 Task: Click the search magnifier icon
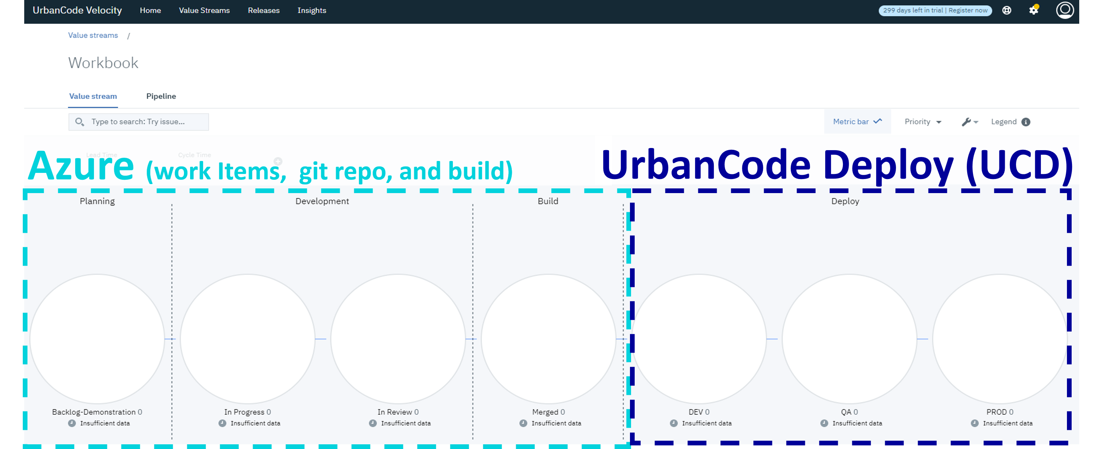click(79, 122)
